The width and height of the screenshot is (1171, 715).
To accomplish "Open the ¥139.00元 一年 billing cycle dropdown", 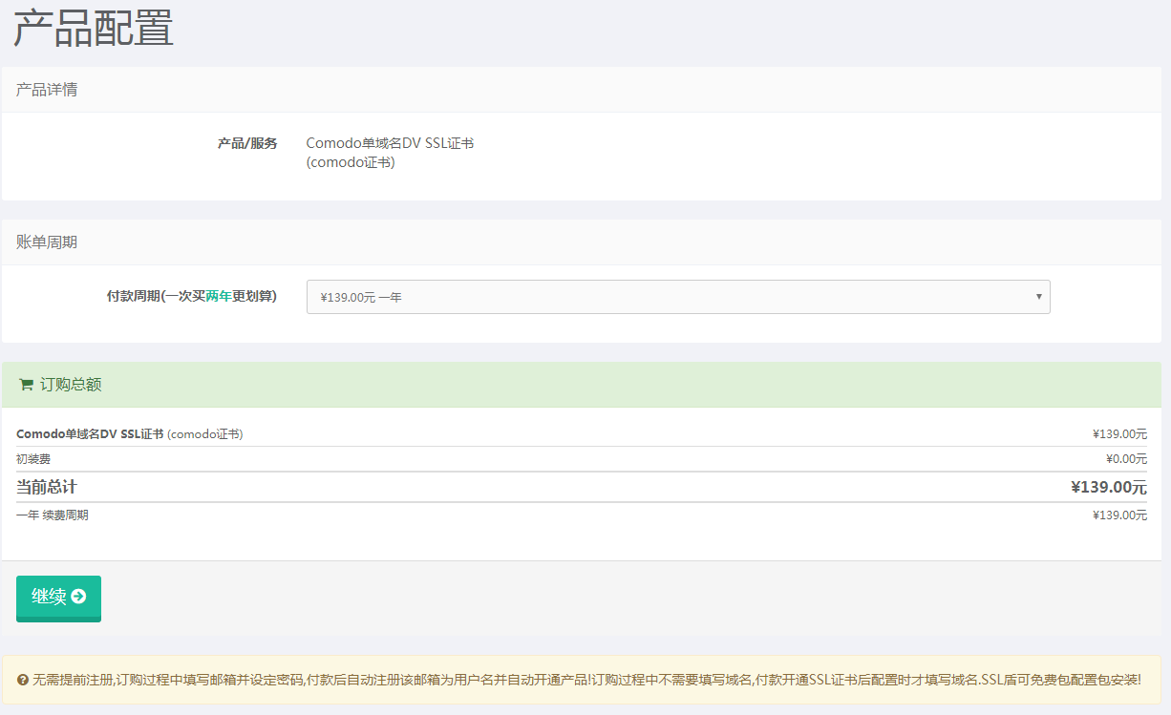I will (669, 297).
